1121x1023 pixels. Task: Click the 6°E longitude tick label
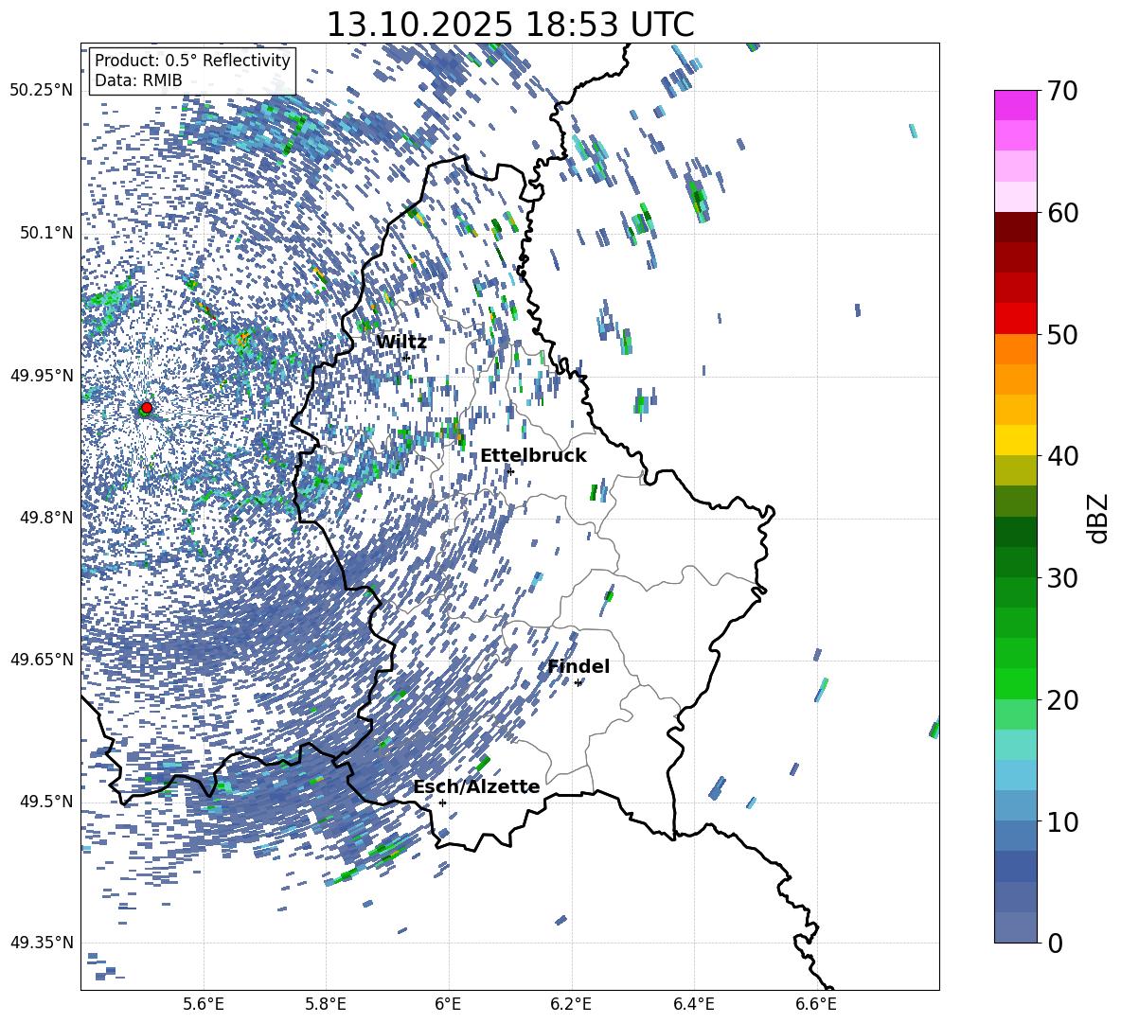pyautogui.click(x=448, y=1004)
